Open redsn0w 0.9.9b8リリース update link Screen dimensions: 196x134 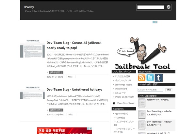159,113
